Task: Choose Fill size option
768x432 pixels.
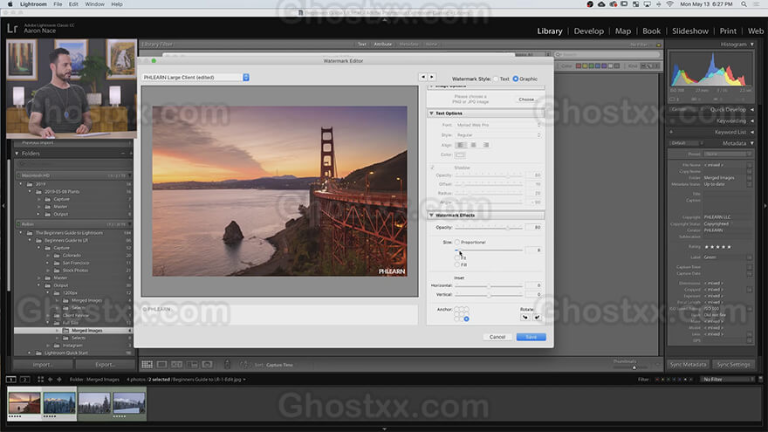Action: 457,264
